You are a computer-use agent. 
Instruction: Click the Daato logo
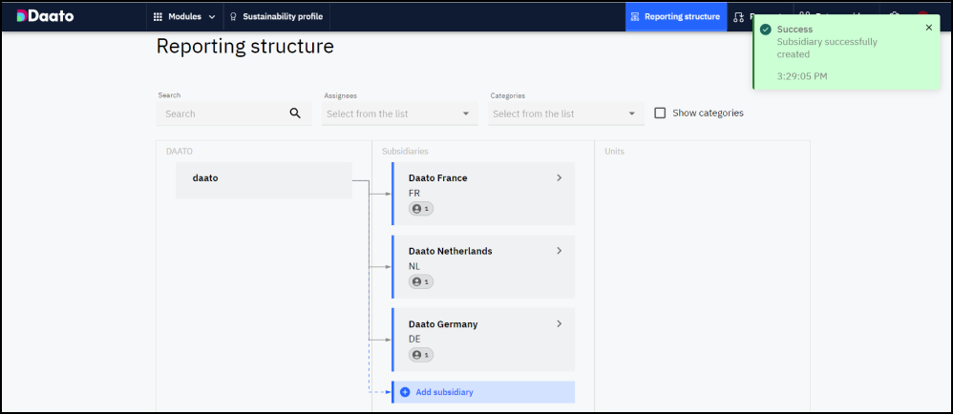click(45, 16)
